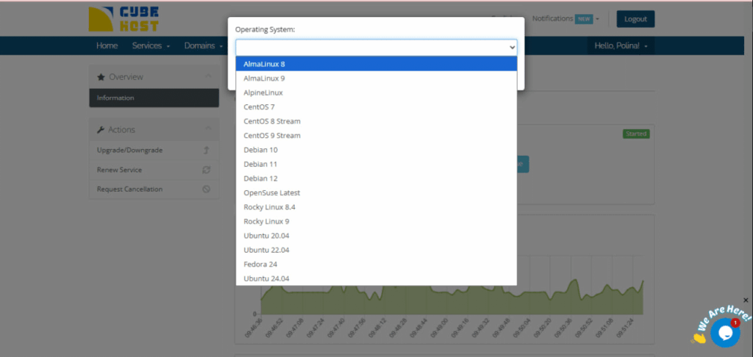Click the Cube Host logo

point(123,19)
